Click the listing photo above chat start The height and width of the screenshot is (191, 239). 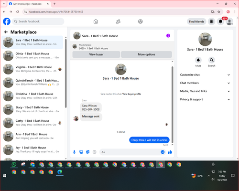coord(121,69)
